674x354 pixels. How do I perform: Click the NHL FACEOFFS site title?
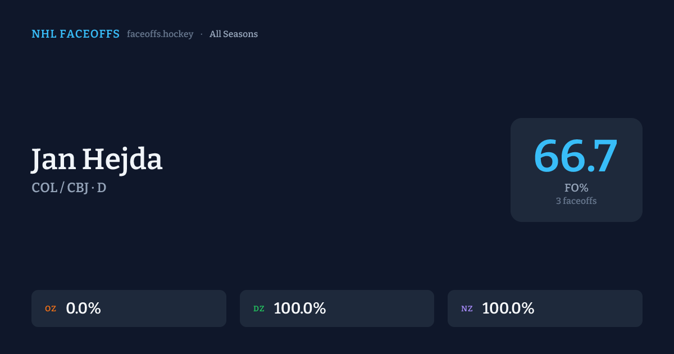click(75, 34)
